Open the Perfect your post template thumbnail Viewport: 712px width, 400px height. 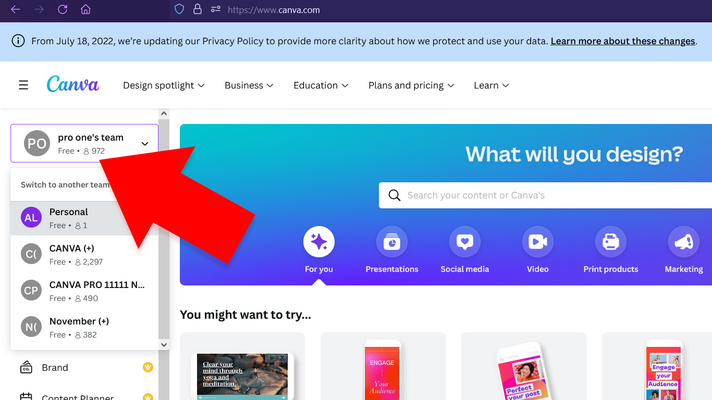pos(524,366)
